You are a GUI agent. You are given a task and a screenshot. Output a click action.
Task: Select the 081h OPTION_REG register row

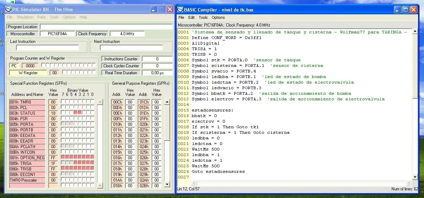click(27, 158)
